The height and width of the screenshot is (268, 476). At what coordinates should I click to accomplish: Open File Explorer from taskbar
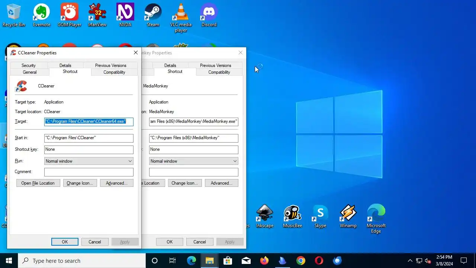tap(209, 261)
